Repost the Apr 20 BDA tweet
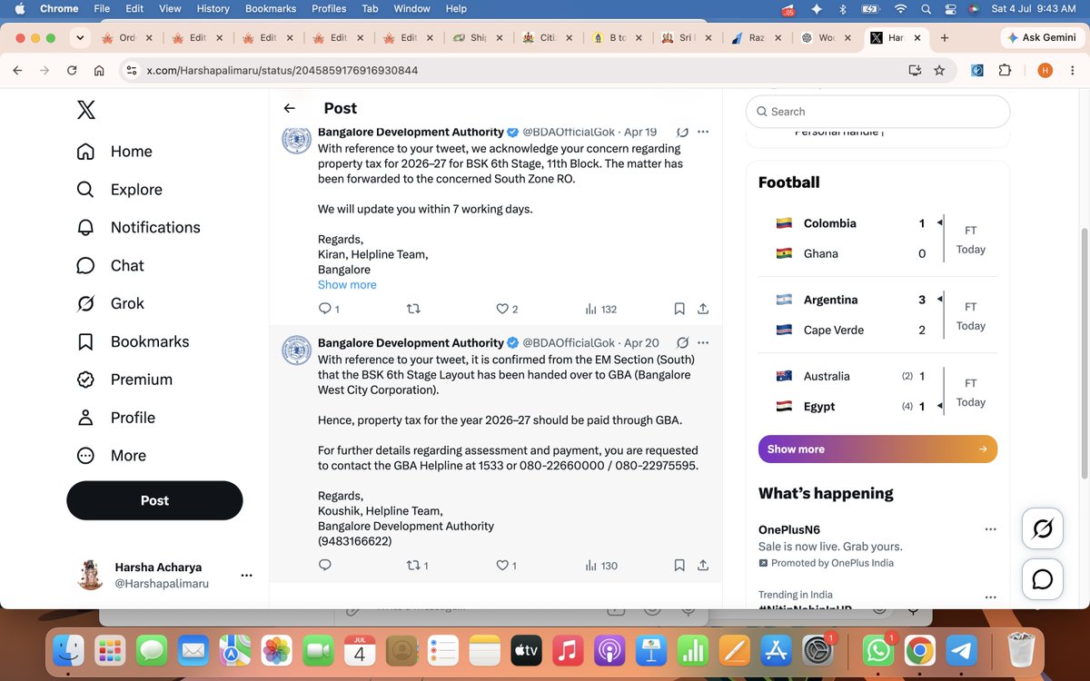Viewport: 1090px width, 681px height. tap(417, 565)
